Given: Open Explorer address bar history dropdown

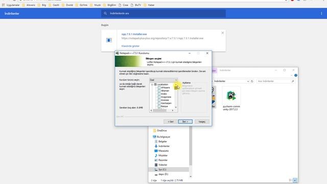Looking at the screenshot, I should pos(248,81).
